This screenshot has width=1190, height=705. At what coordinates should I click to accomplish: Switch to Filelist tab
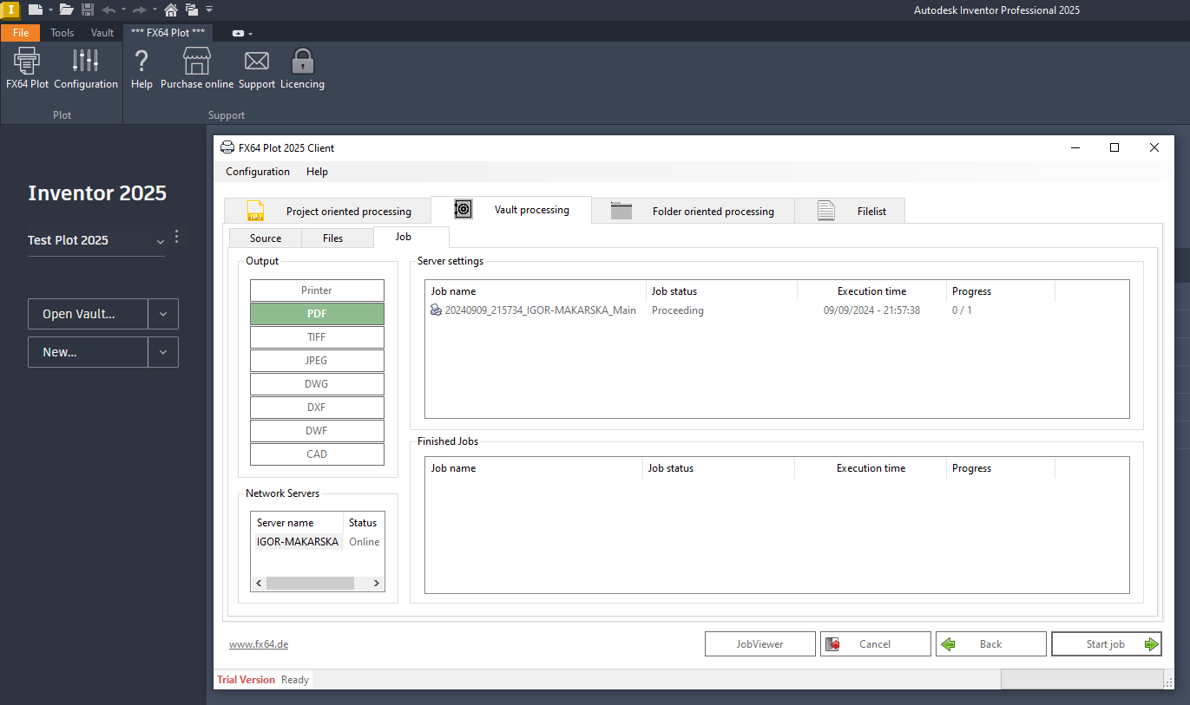[x=850, y=211]
